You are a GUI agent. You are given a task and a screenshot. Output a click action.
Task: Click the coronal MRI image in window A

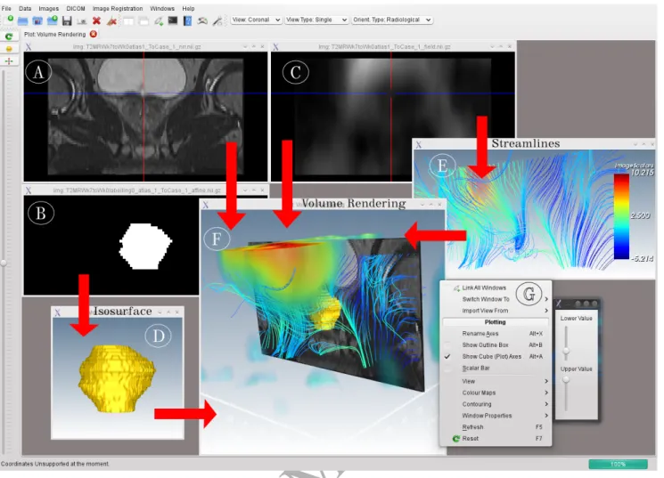click(x=145, y=117)
